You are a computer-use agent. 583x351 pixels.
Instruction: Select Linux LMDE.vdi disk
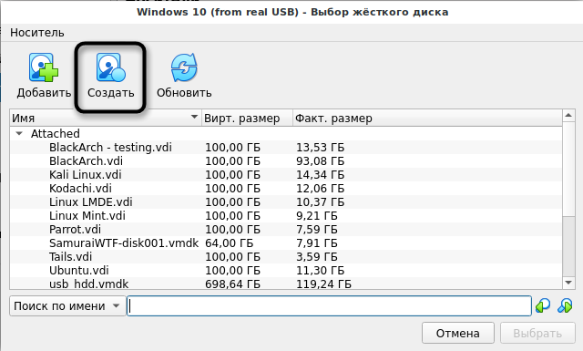point(91,202)
